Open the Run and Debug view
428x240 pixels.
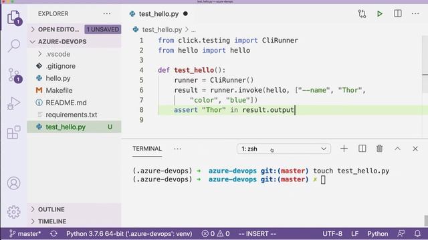click(x=13, y=103)
